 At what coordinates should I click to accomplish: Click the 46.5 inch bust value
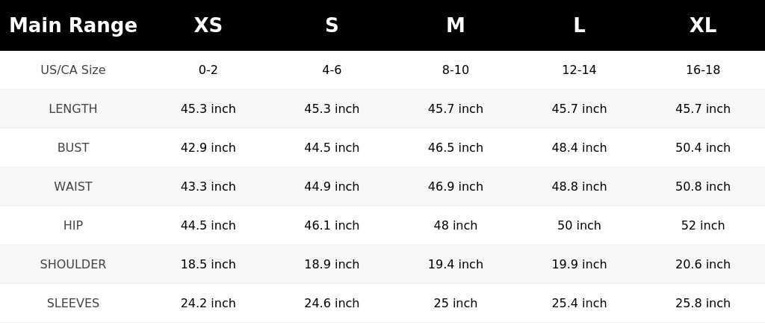click(x=456, y=147)
